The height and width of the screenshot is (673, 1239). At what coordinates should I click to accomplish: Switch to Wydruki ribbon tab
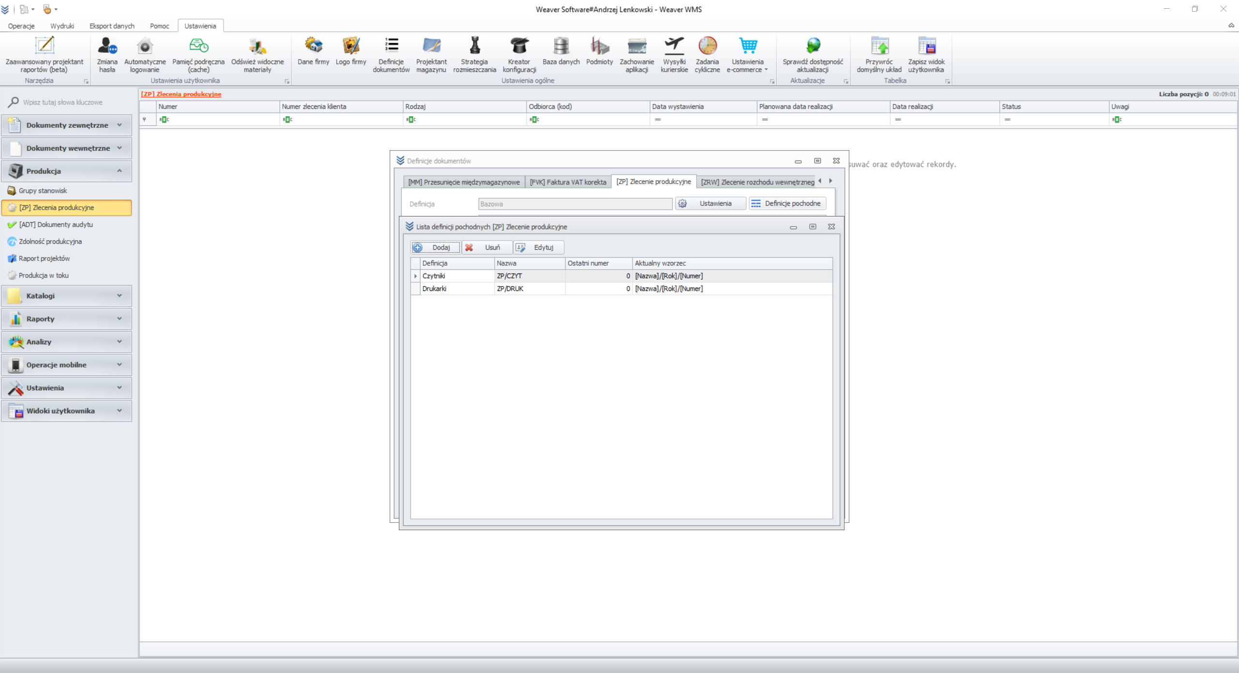pyautogui.click(x=62, y=26)
